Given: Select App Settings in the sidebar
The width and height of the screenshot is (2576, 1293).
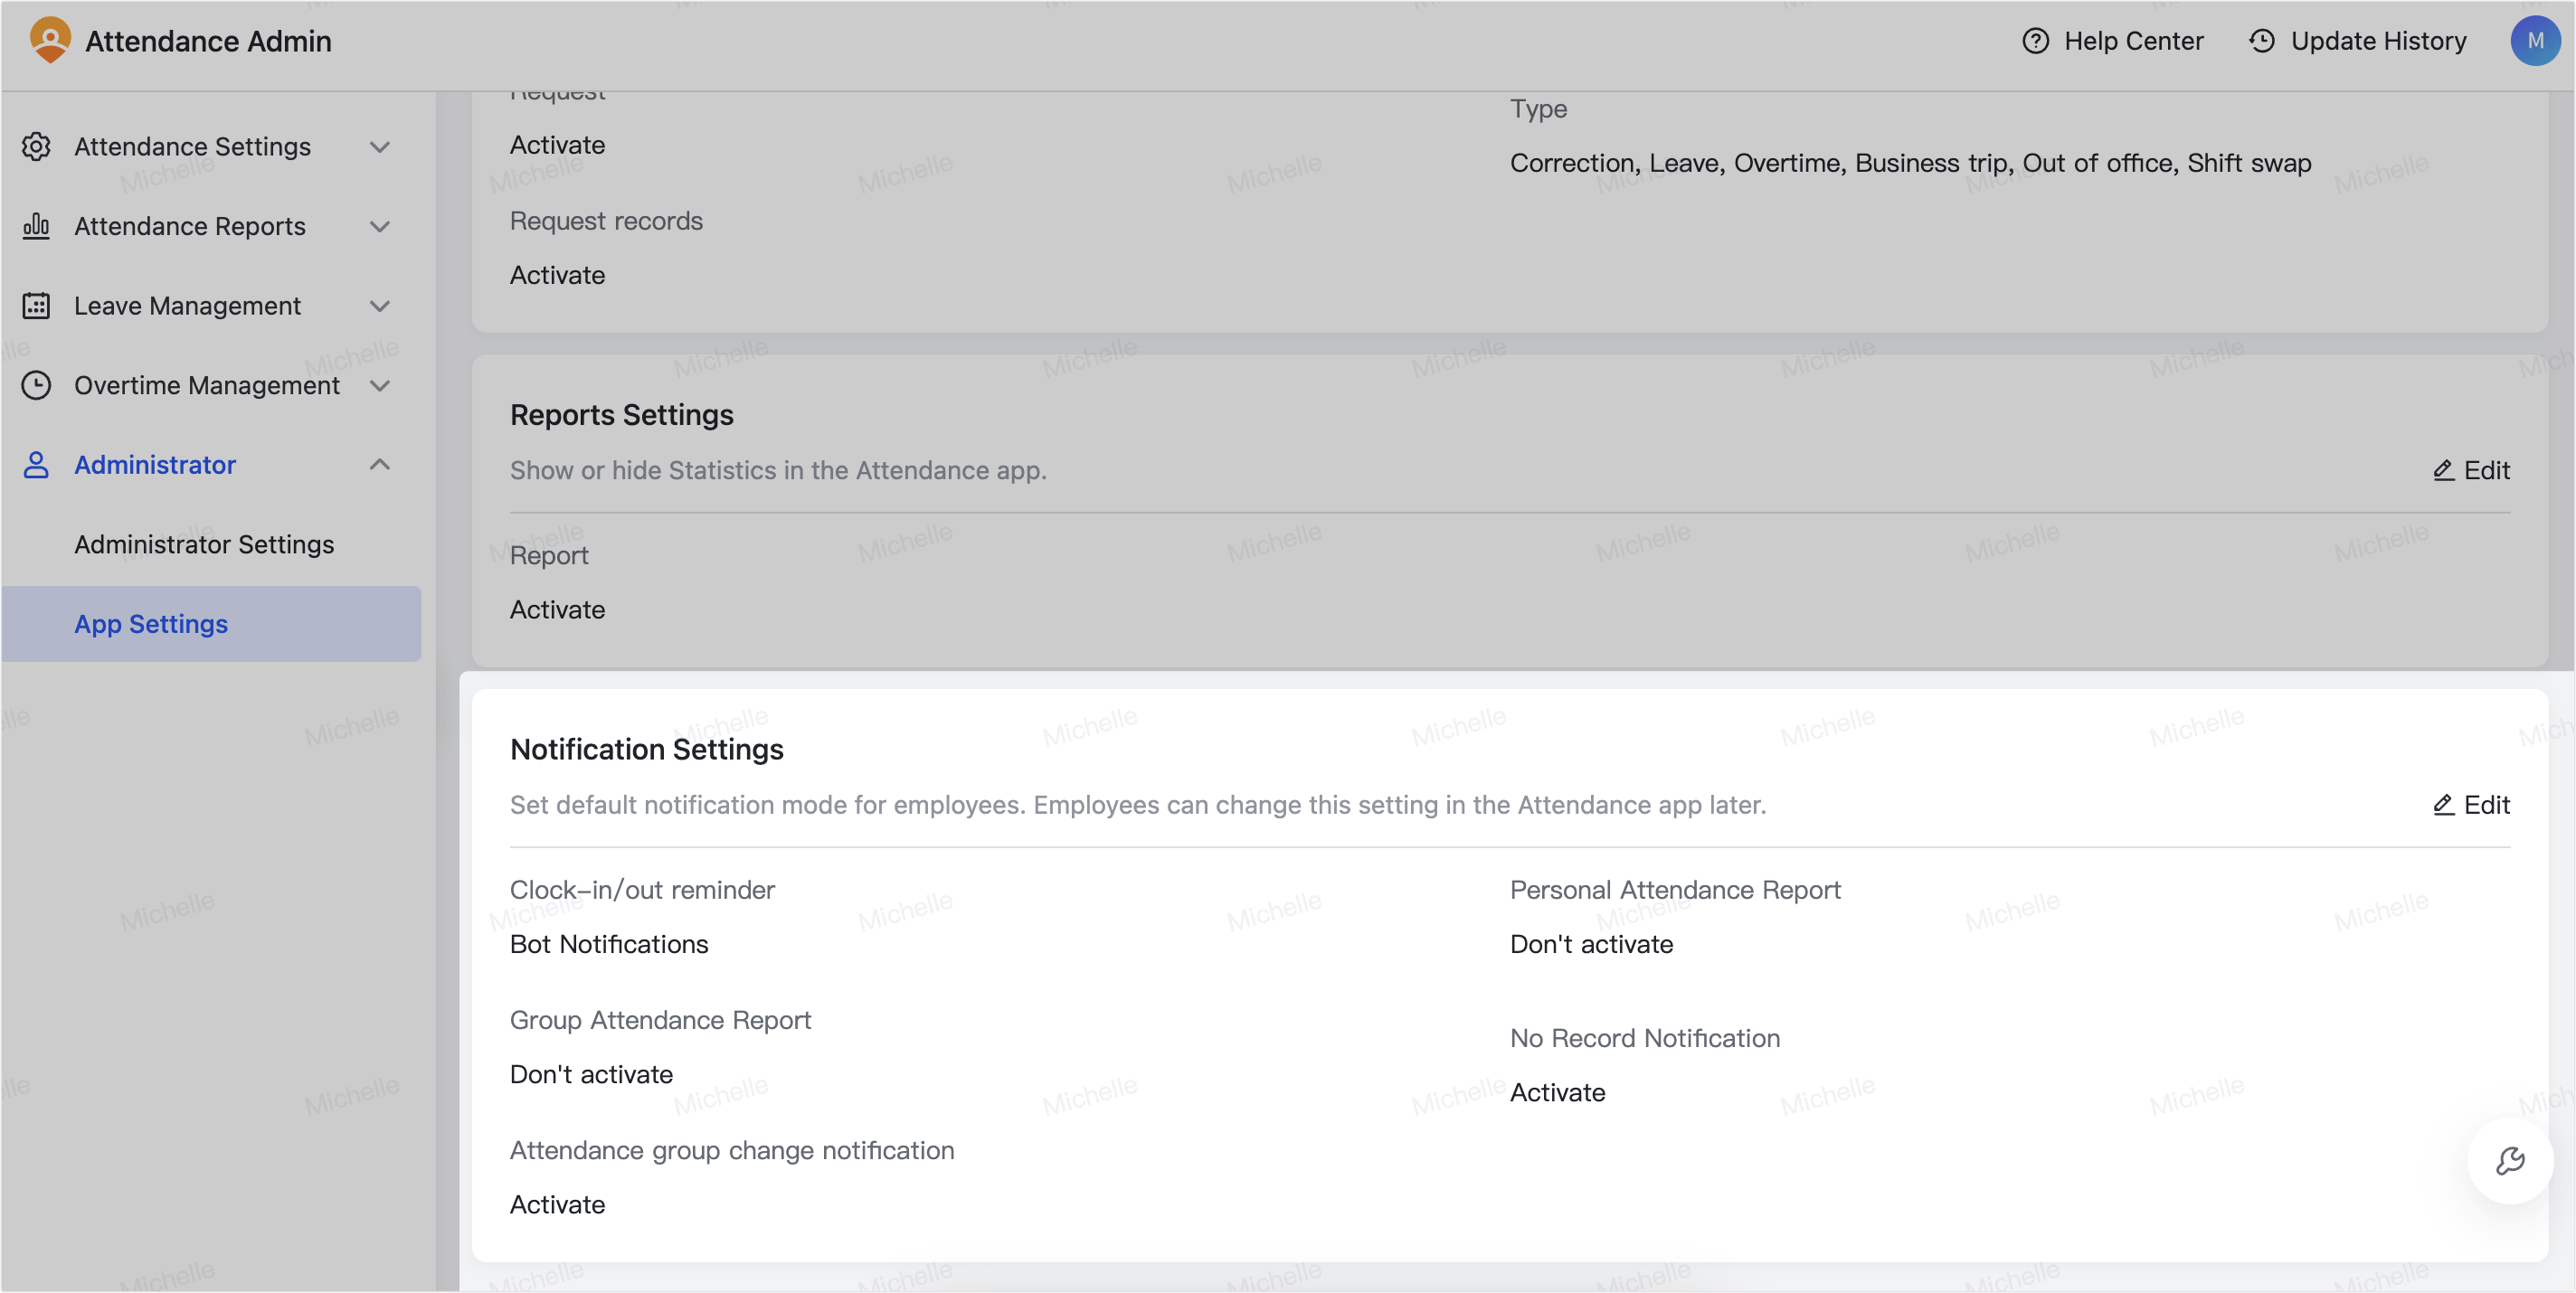Looking at the screenshot, I should pyautogui.click(x=150, y=623).
